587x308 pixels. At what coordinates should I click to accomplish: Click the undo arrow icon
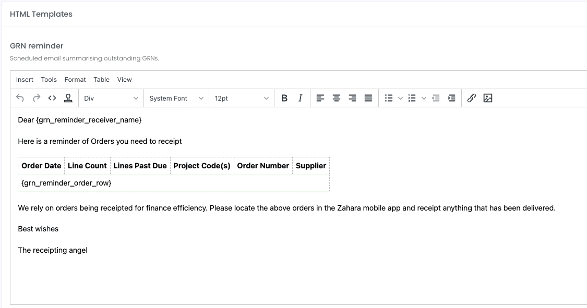pyautogui.click(x=20, y=98)
